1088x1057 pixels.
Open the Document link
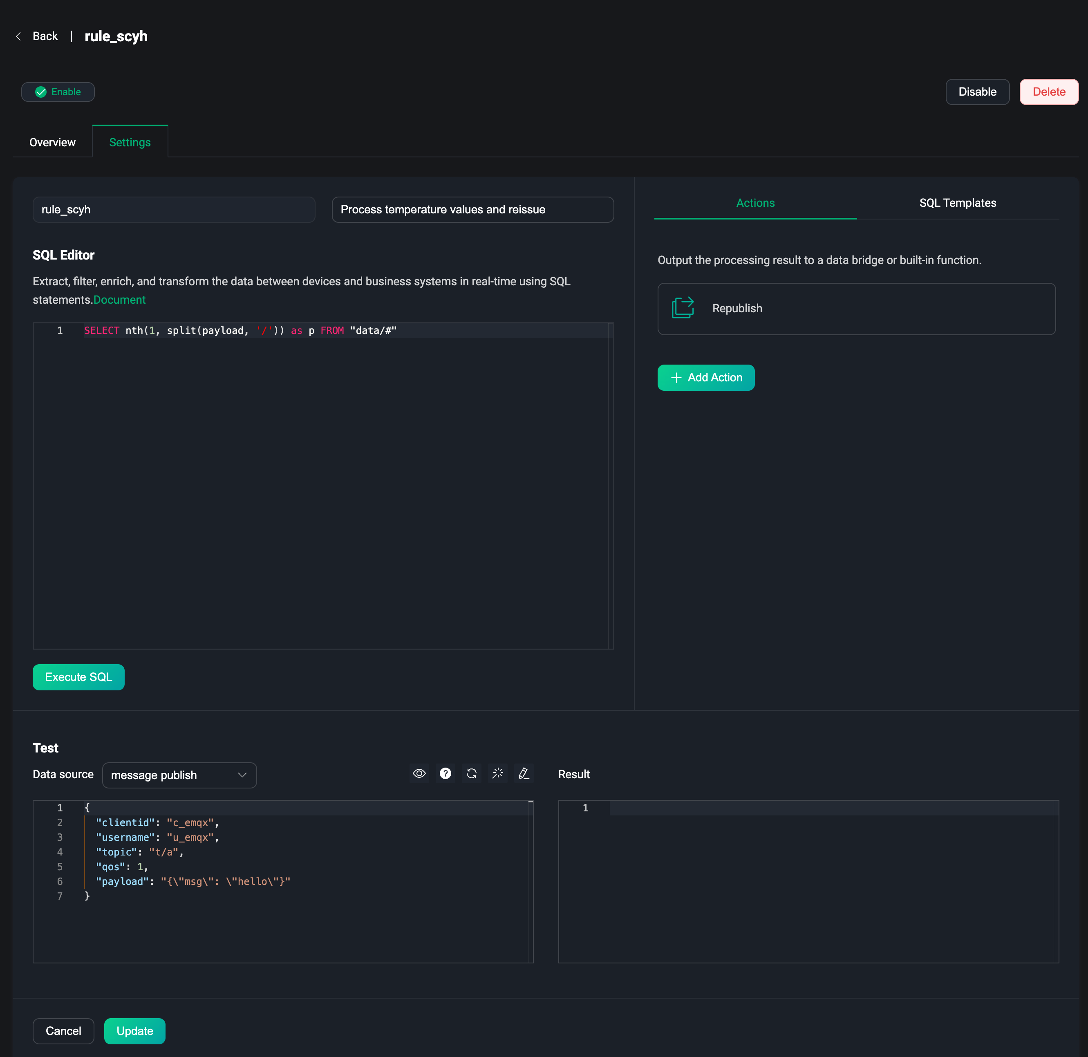119,300
